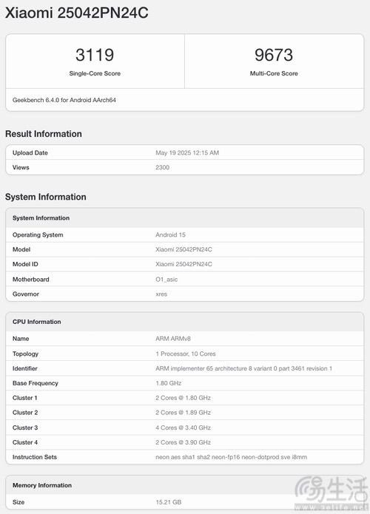Click the System Information table header
This screenshot has height=514, width=370.
pyautogui.click(x=41, y=218)
